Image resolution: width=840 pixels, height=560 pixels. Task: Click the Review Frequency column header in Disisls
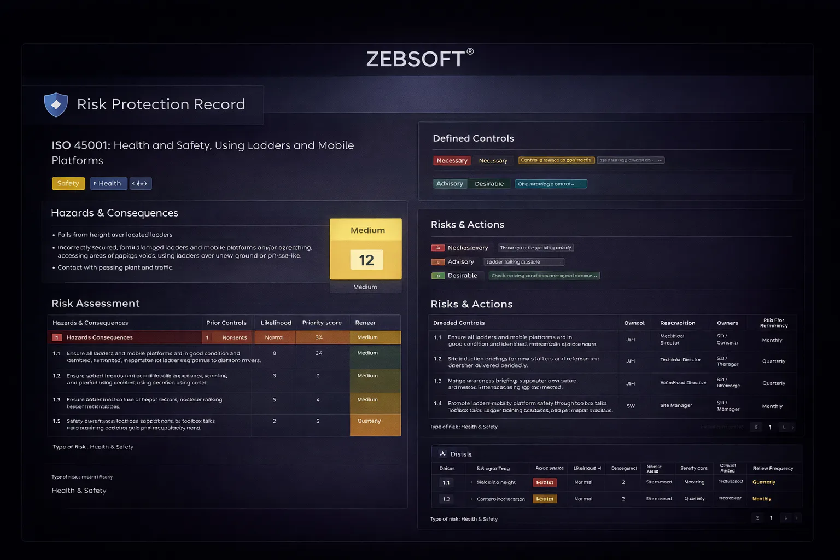tap(773, 468)
